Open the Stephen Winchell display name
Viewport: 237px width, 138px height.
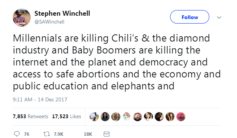coord(62,13)
